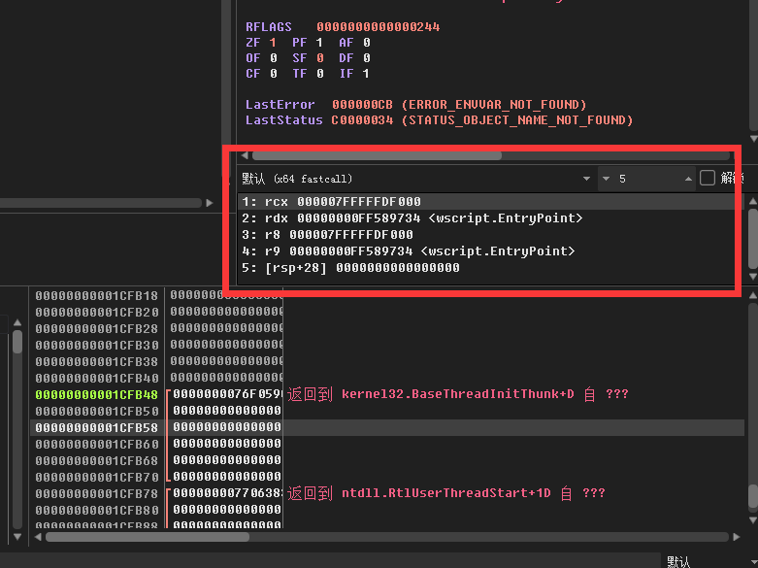Toggle the ZF flag value

click(x=273, y=43)
